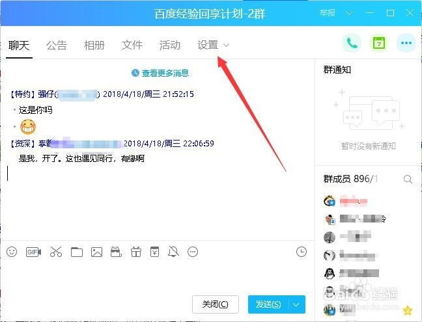The height and width of the screenshot is (322, 422).
Task: Select the first member avatar with star badge
Action: click(330, 201)
